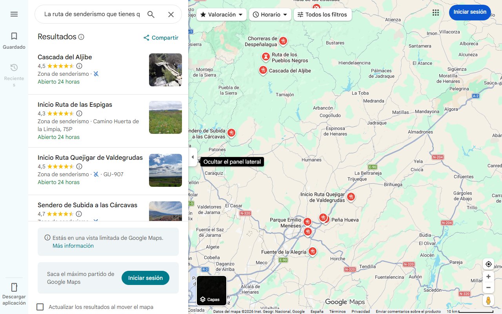Zoom out on the map
Viewport: 502px width, 314px height.
488,287
